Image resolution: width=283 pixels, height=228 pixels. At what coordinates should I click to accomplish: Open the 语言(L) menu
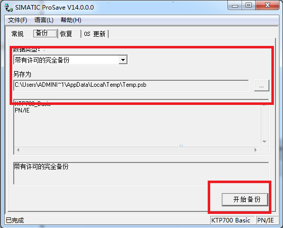tap(44, 20)
